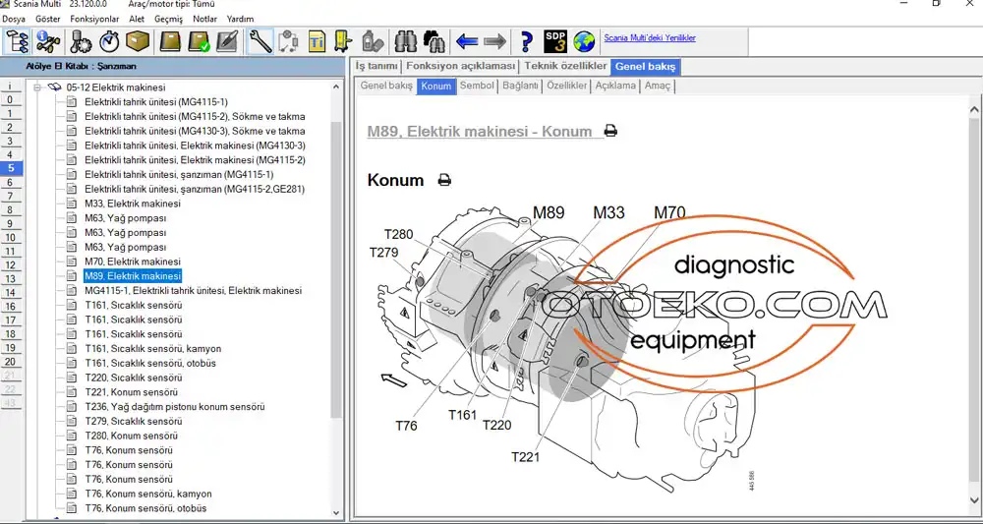Click the tree panel vertical scrollbar
The height and width of the screenshot is (524, 983).
[x=336, y=265]
